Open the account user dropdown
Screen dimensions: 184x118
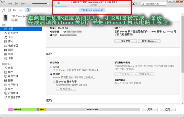tap(134, 4)
